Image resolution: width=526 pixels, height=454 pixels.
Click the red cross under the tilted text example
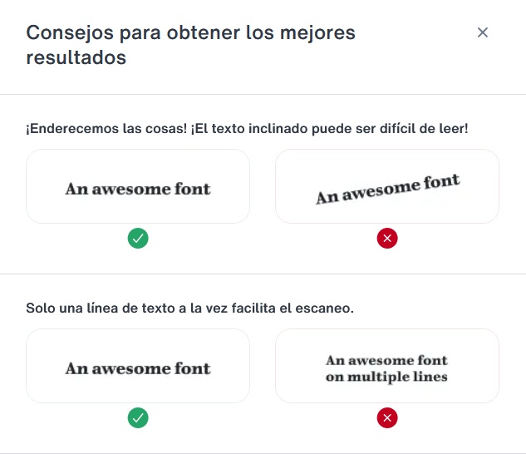click(387, 239)
